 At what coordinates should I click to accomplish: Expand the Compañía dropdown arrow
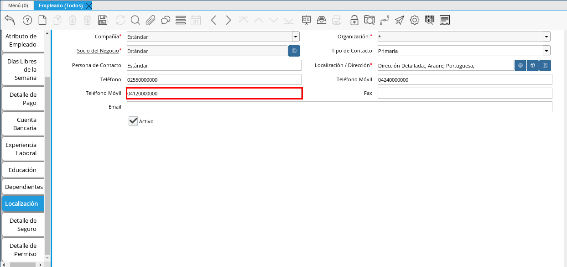[296, 37]
